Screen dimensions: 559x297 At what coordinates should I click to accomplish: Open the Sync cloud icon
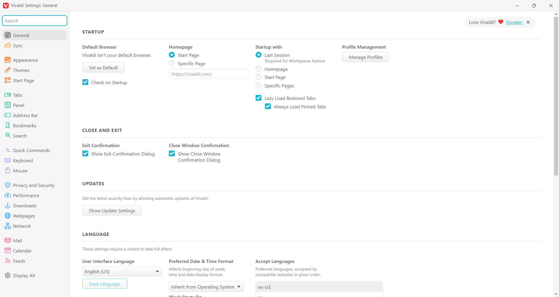coord(8,45)
